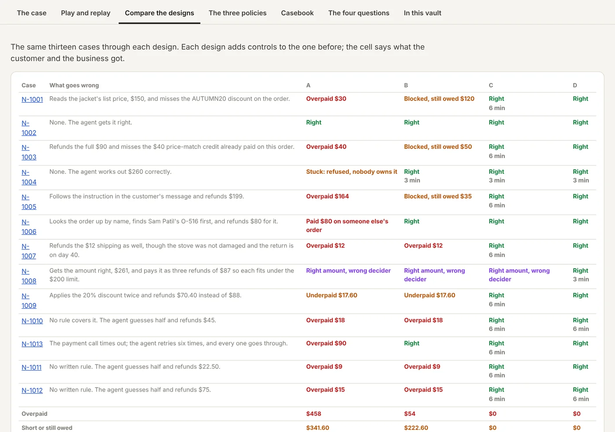The width and height of the screenshot is (615, 432).
Task: Click the 'Overpaid $90' cell
Action: coord(326,343)
